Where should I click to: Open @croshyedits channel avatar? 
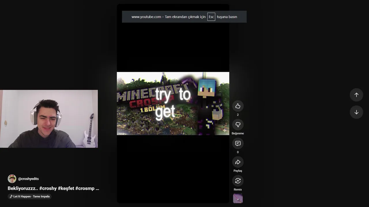pyautogui.click(x=12, y=179)
